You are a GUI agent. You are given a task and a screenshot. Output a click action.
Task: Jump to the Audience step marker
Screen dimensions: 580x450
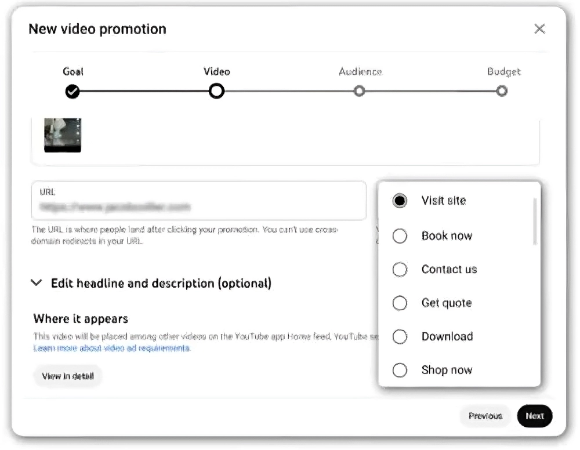point(360,91)
